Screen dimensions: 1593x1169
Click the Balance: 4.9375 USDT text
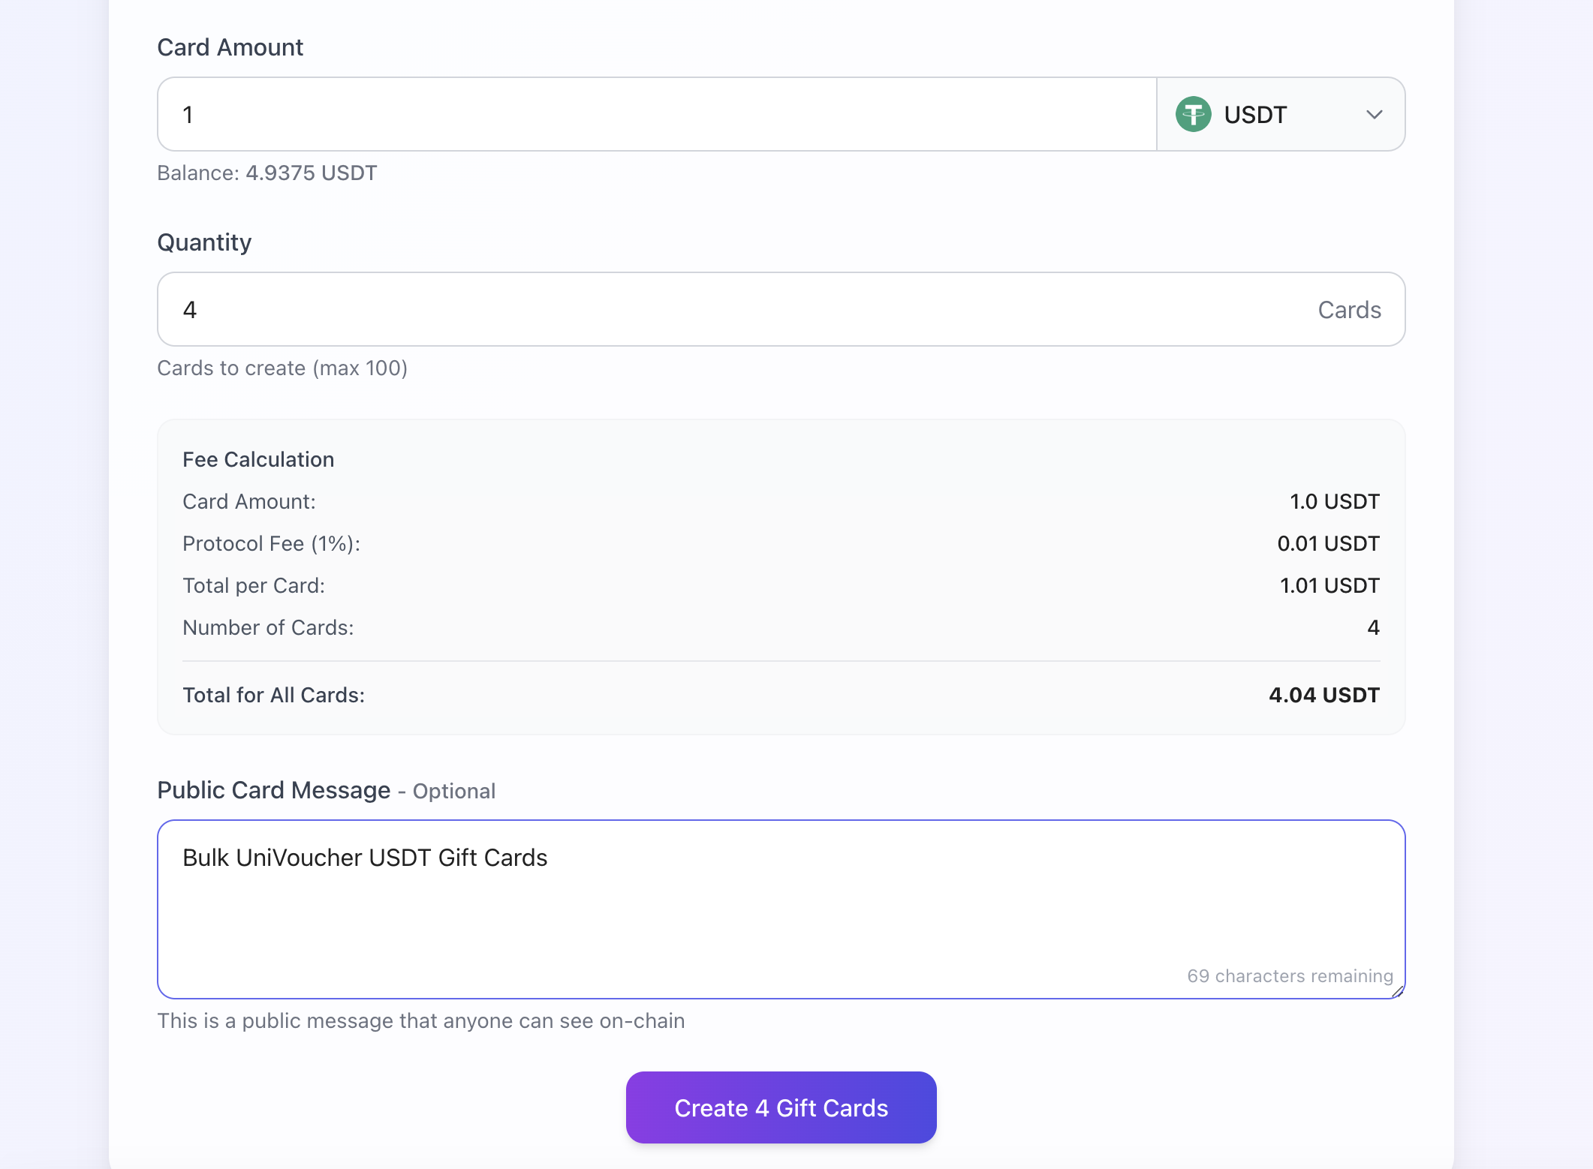tap(267, 173)
